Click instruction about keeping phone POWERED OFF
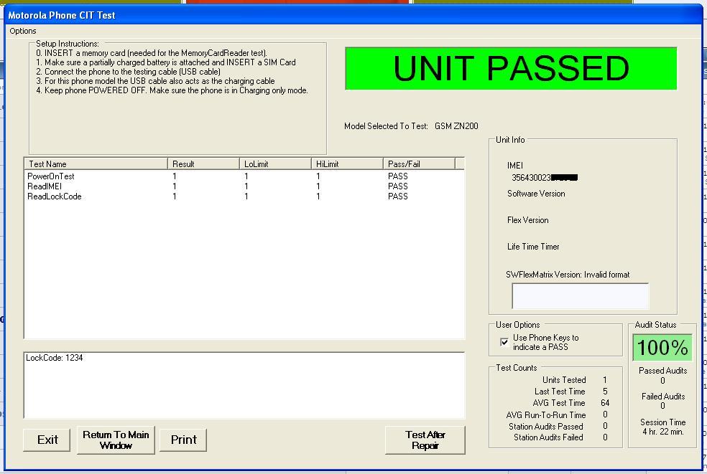This screenshot has height=474, width=707. point(172,90)
